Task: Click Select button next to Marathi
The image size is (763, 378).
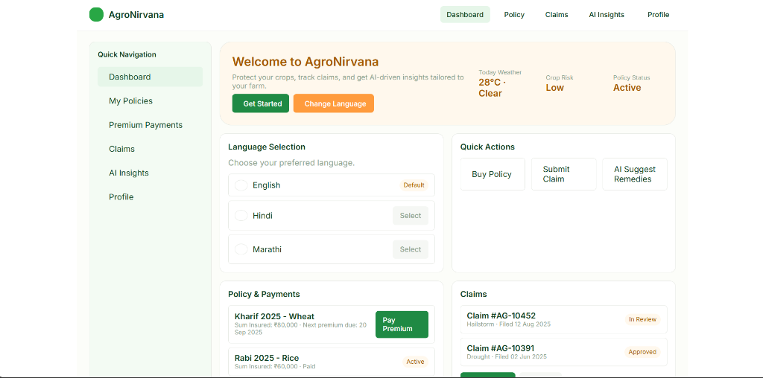Action: pos(411,249)
